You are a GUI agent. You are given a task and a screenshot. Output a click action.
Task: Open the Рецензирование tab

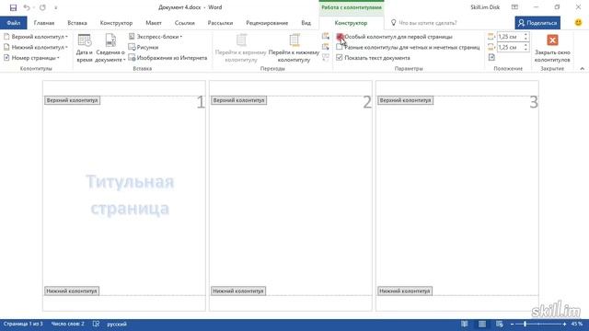(267, 23)
